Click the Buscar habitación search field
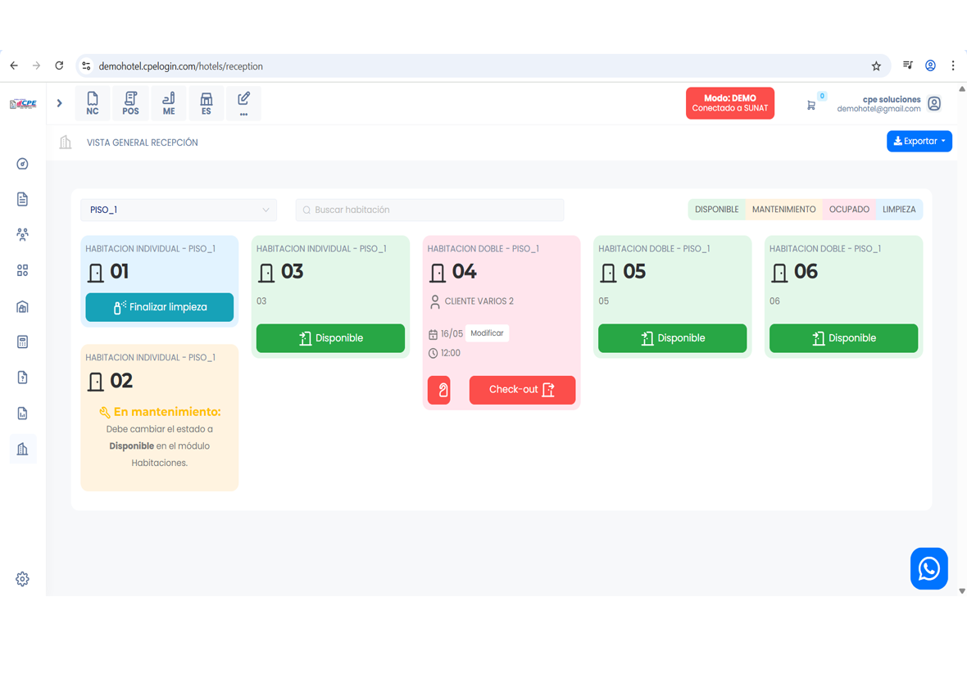 [430, 210]
